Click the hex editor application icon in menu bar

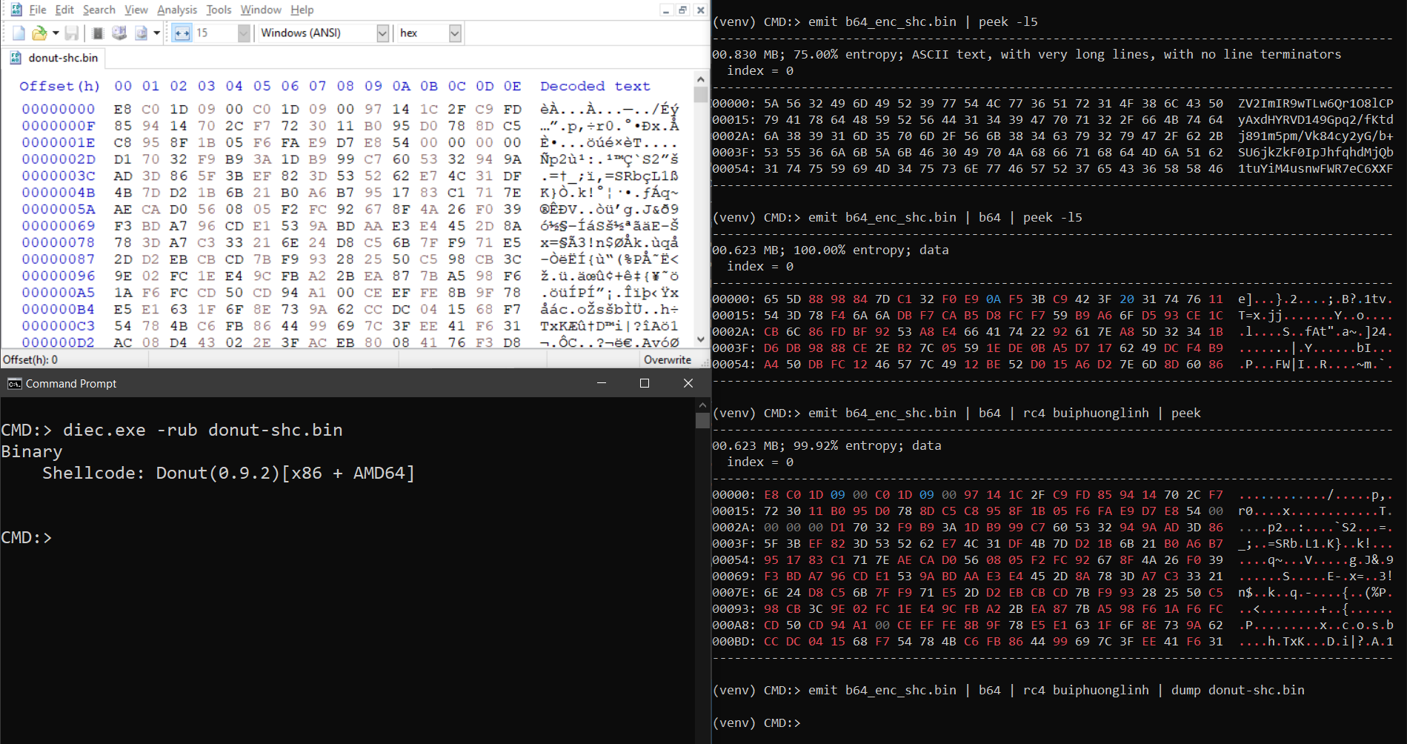click(16, 10)
